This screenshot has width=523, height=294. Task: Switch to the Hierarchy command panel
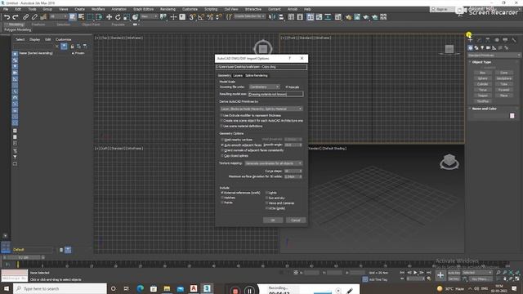pos(488,40)
